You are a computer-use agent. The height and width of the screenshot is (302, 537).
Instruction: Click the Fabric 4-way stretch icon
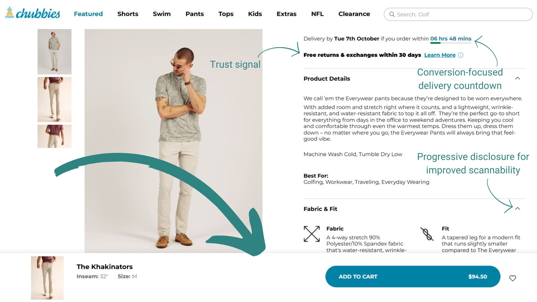click(312, 234)
